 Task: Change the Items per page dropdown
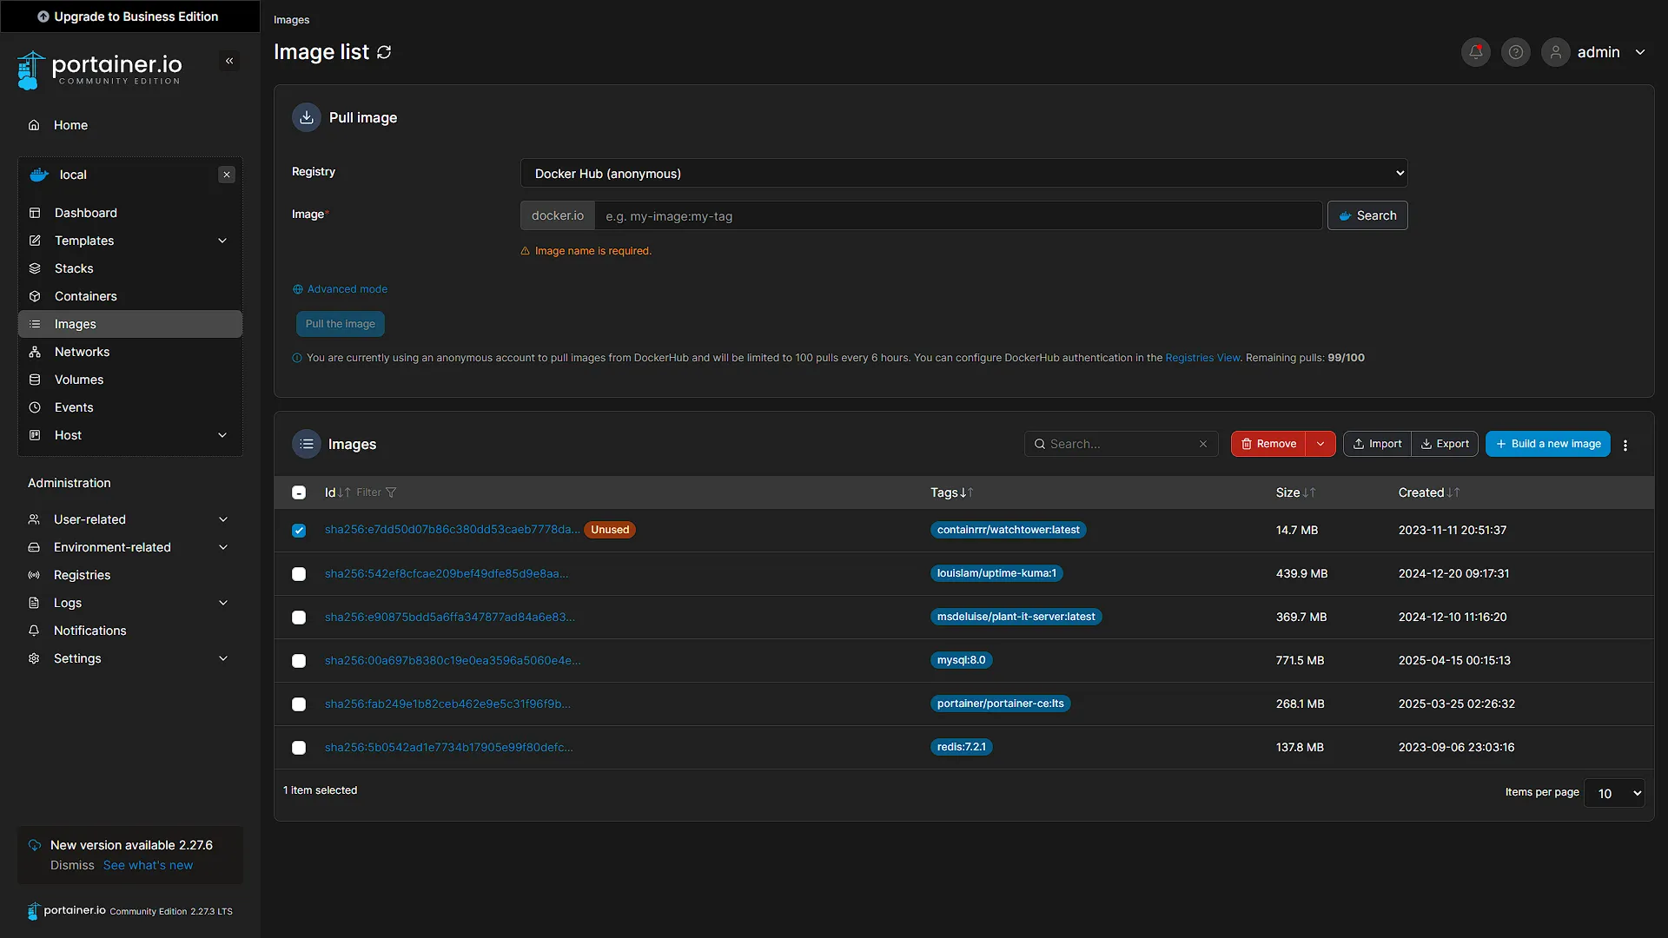[1614, 793]
